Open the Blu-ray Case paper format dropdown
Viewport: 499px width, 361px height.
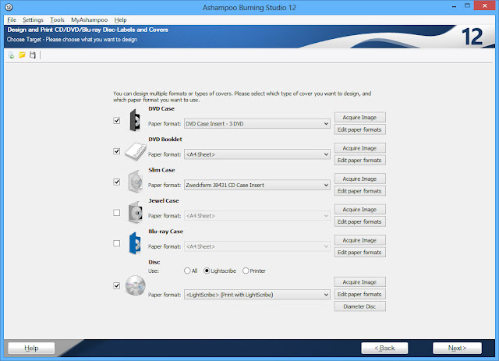coord(257,246)
